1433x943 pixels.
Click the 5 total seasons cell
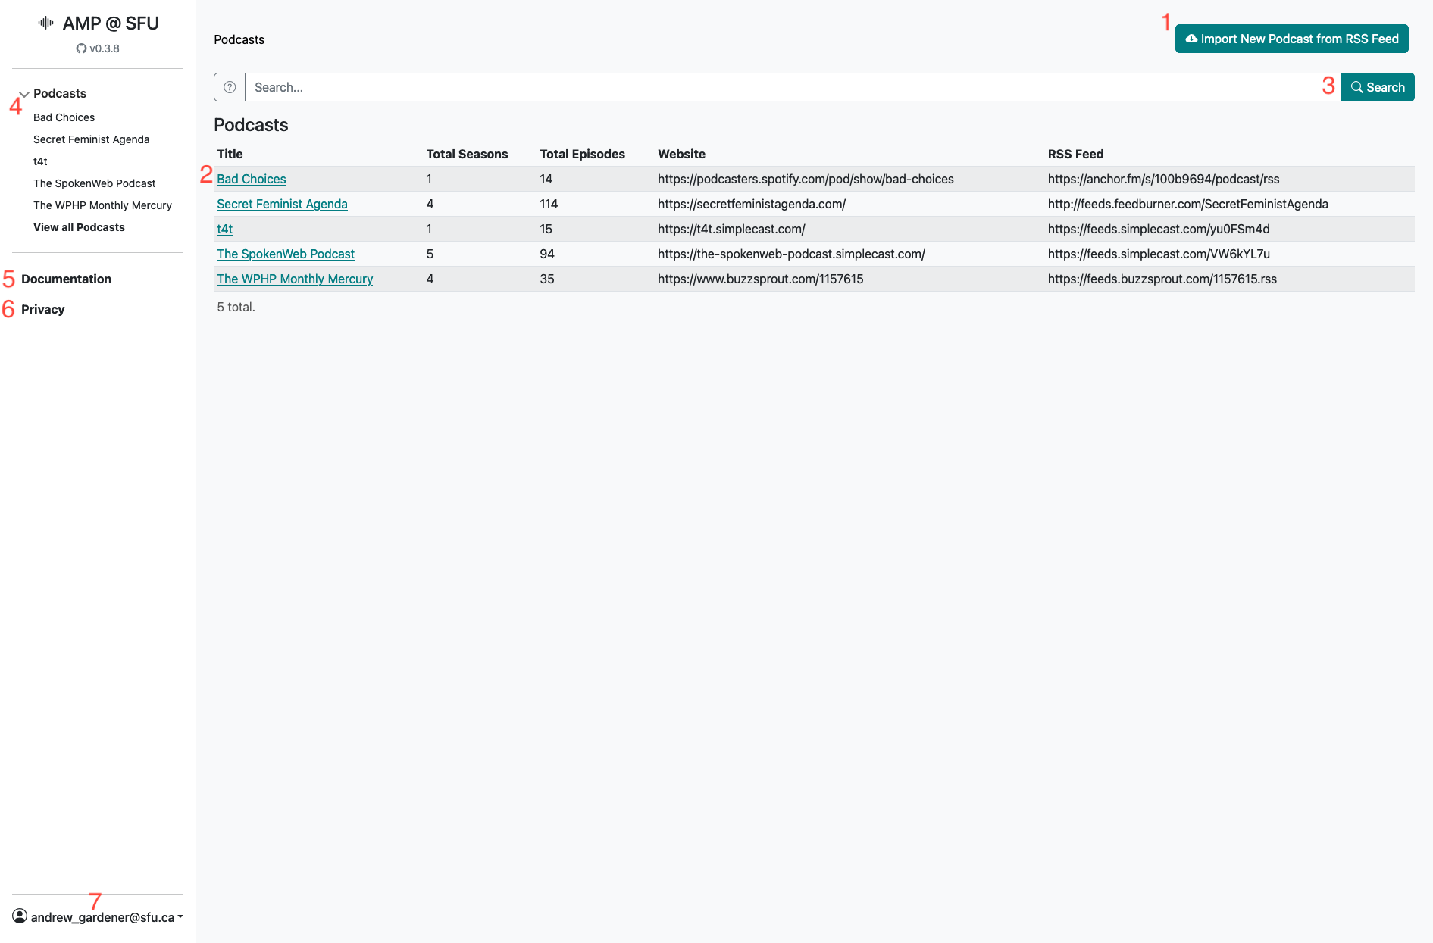tap(430, 254)
